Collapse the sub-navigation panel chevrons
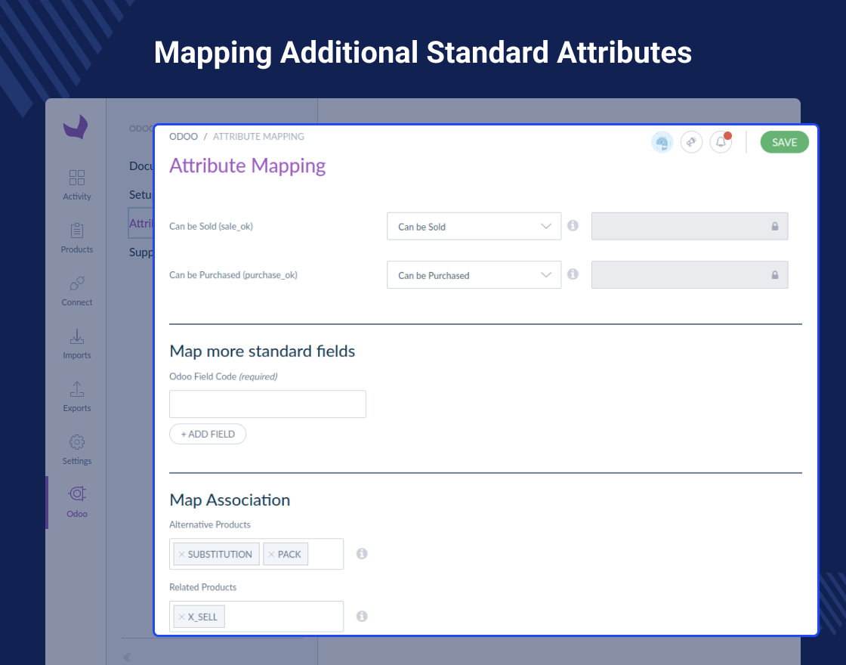This screenshot has width=846, height=665. (127, 657)
